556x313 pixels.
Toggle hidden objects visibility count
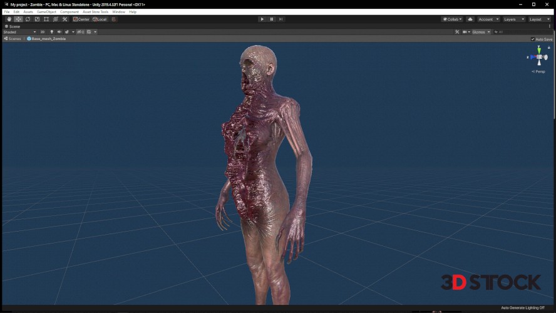[81, 32]
